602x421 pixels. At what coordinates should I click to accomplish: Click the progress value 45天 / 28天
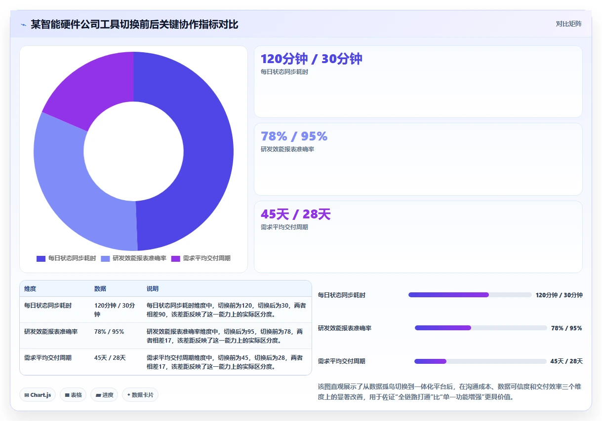click(566, 361)
